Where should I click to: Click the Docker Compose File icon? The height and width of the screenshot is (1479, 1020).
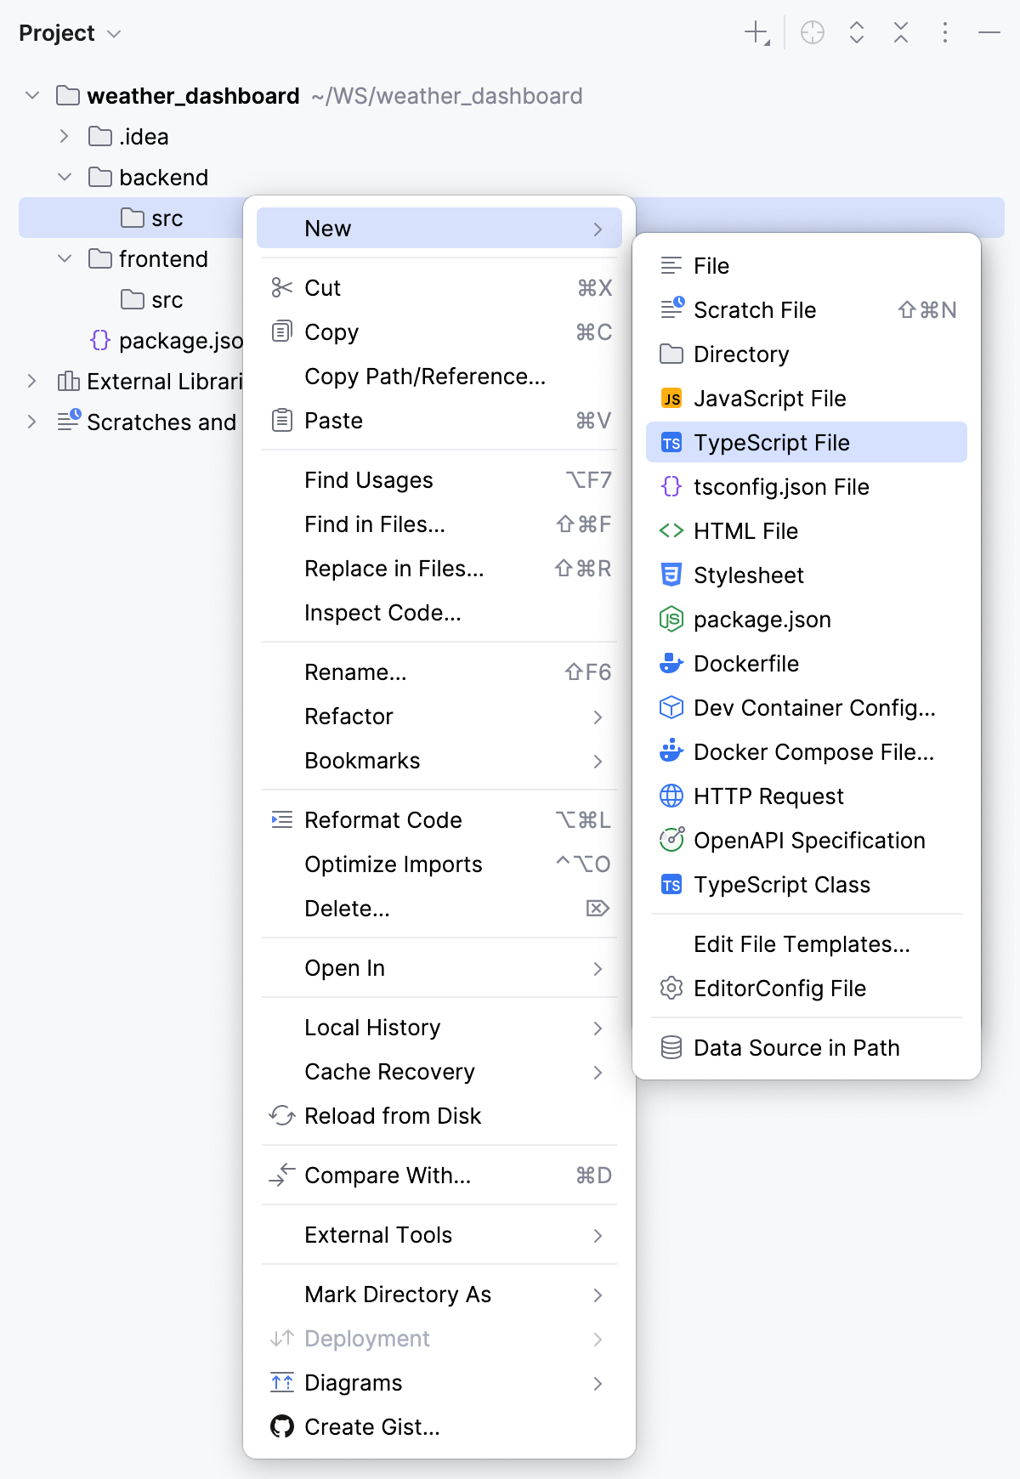[671, 751]
